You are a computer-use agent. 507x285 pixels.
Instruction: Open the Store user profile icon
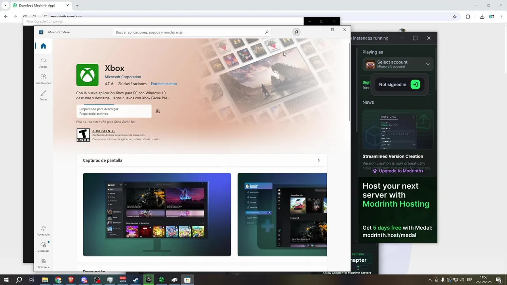coord(296,32)
